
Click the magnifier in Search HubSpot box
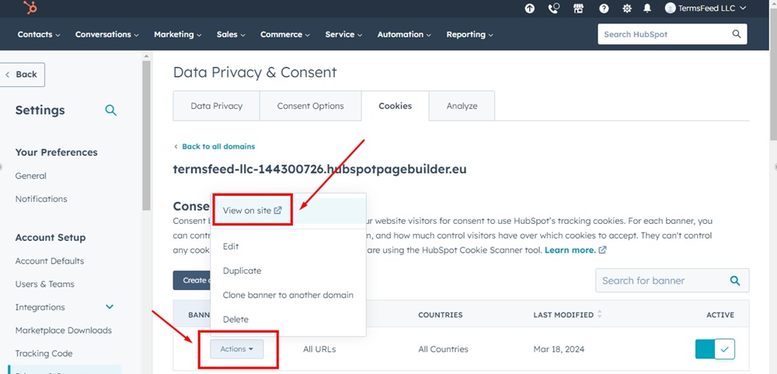click(x=737, y=34)
